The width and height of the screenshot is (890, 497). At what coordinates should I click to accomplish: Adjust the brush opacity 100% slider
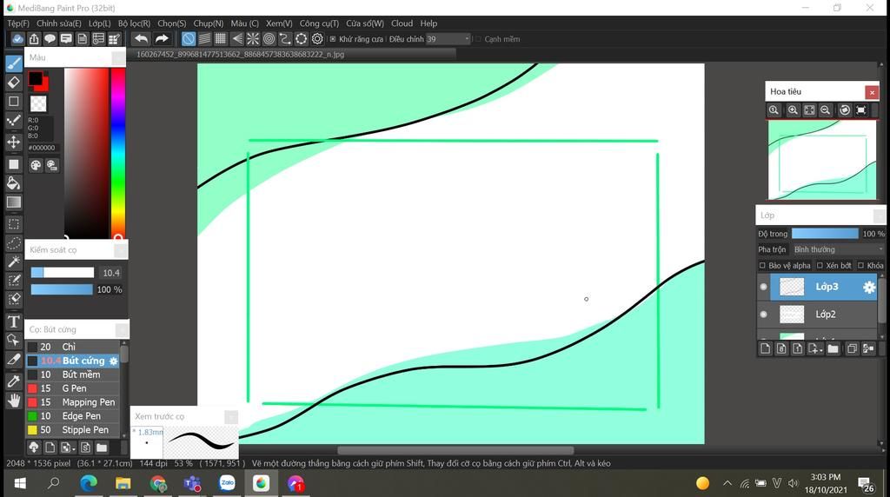(62, 290)
